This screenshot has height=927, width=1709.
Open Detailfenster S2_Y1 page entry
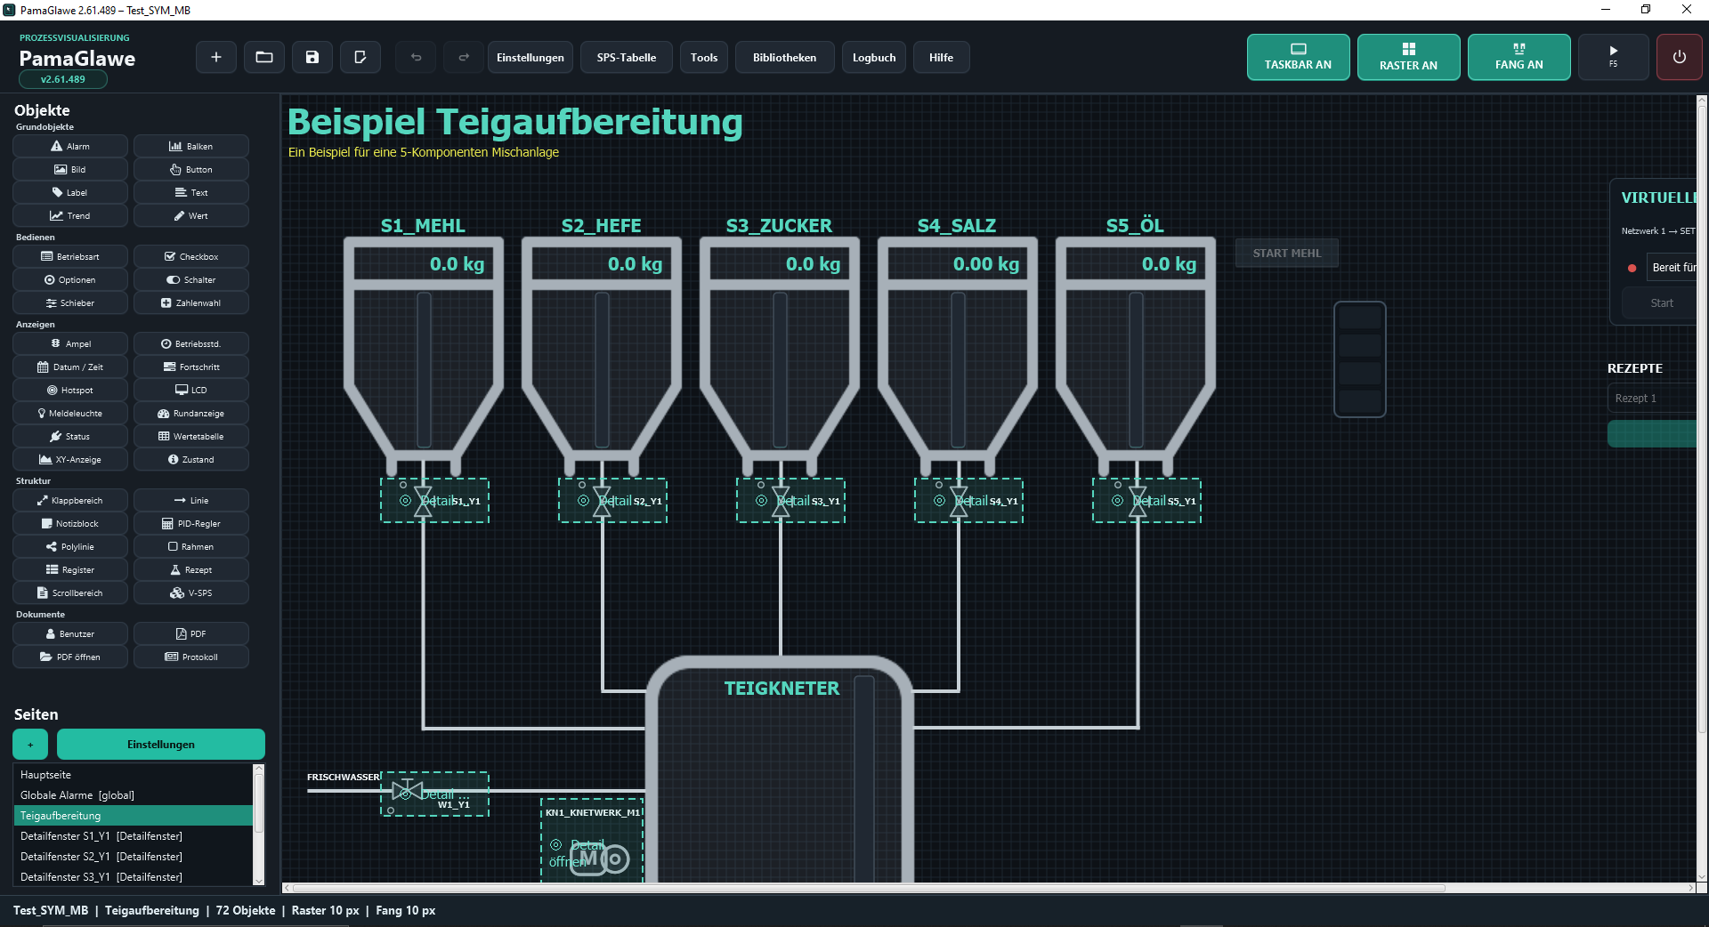[x=134, y=857]
